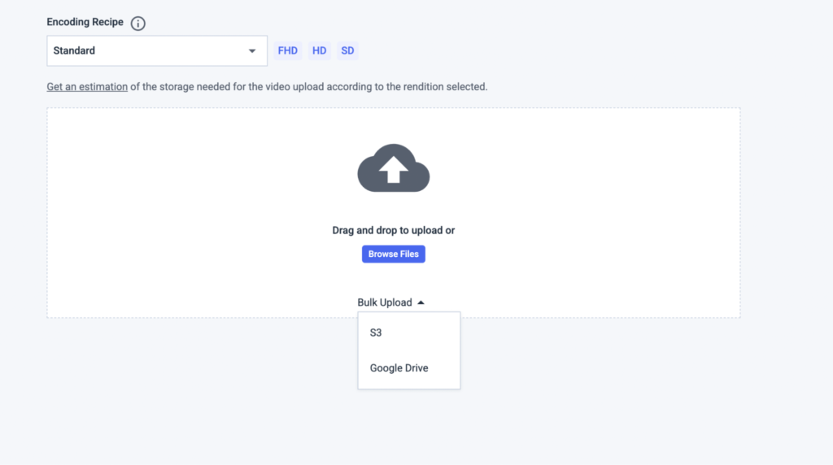Screen dimensions: 833x465
Task: Click empty space inside the dashed upload zone
Action: [203, 211]
